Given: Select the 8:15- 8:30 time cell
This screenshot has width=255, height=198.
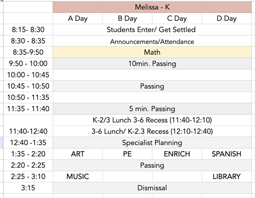Looking at the screenshot, I should [28, 30].
